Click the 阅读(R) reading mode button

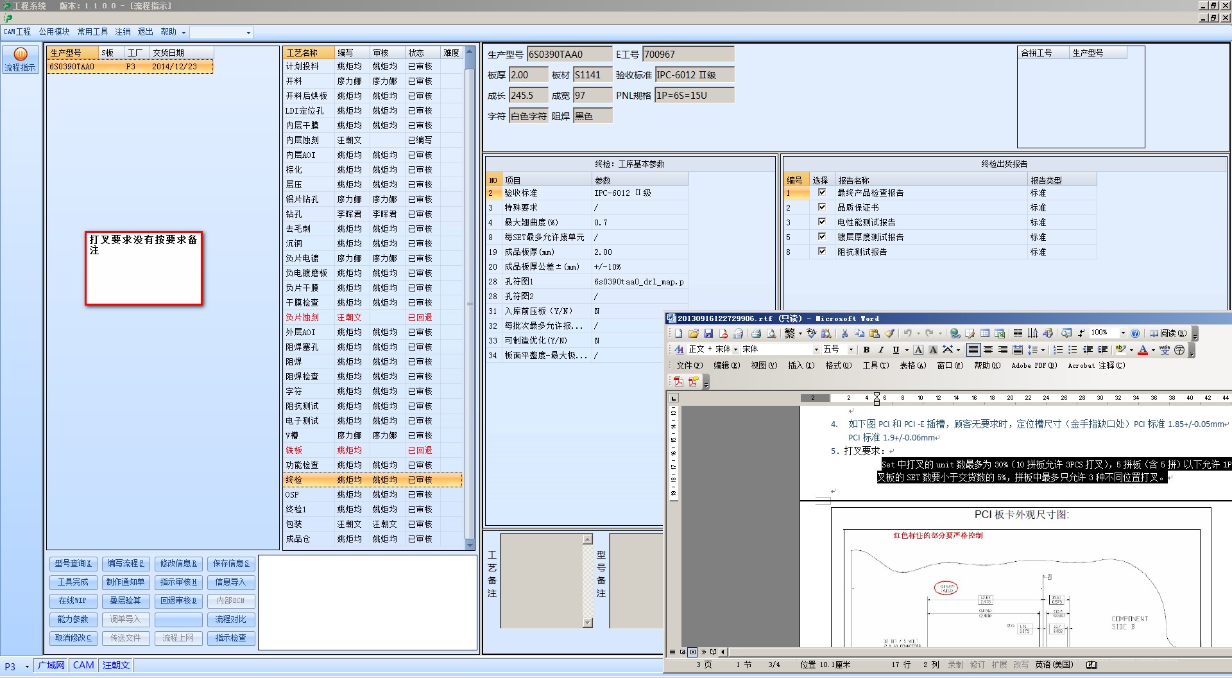pyautogui.click(x=1168, y=333)
